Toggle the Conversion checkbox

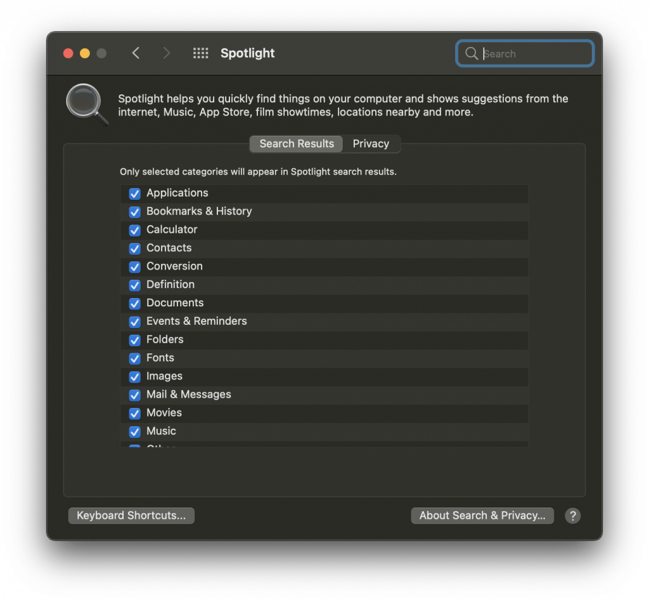click(x=134, y=267)
